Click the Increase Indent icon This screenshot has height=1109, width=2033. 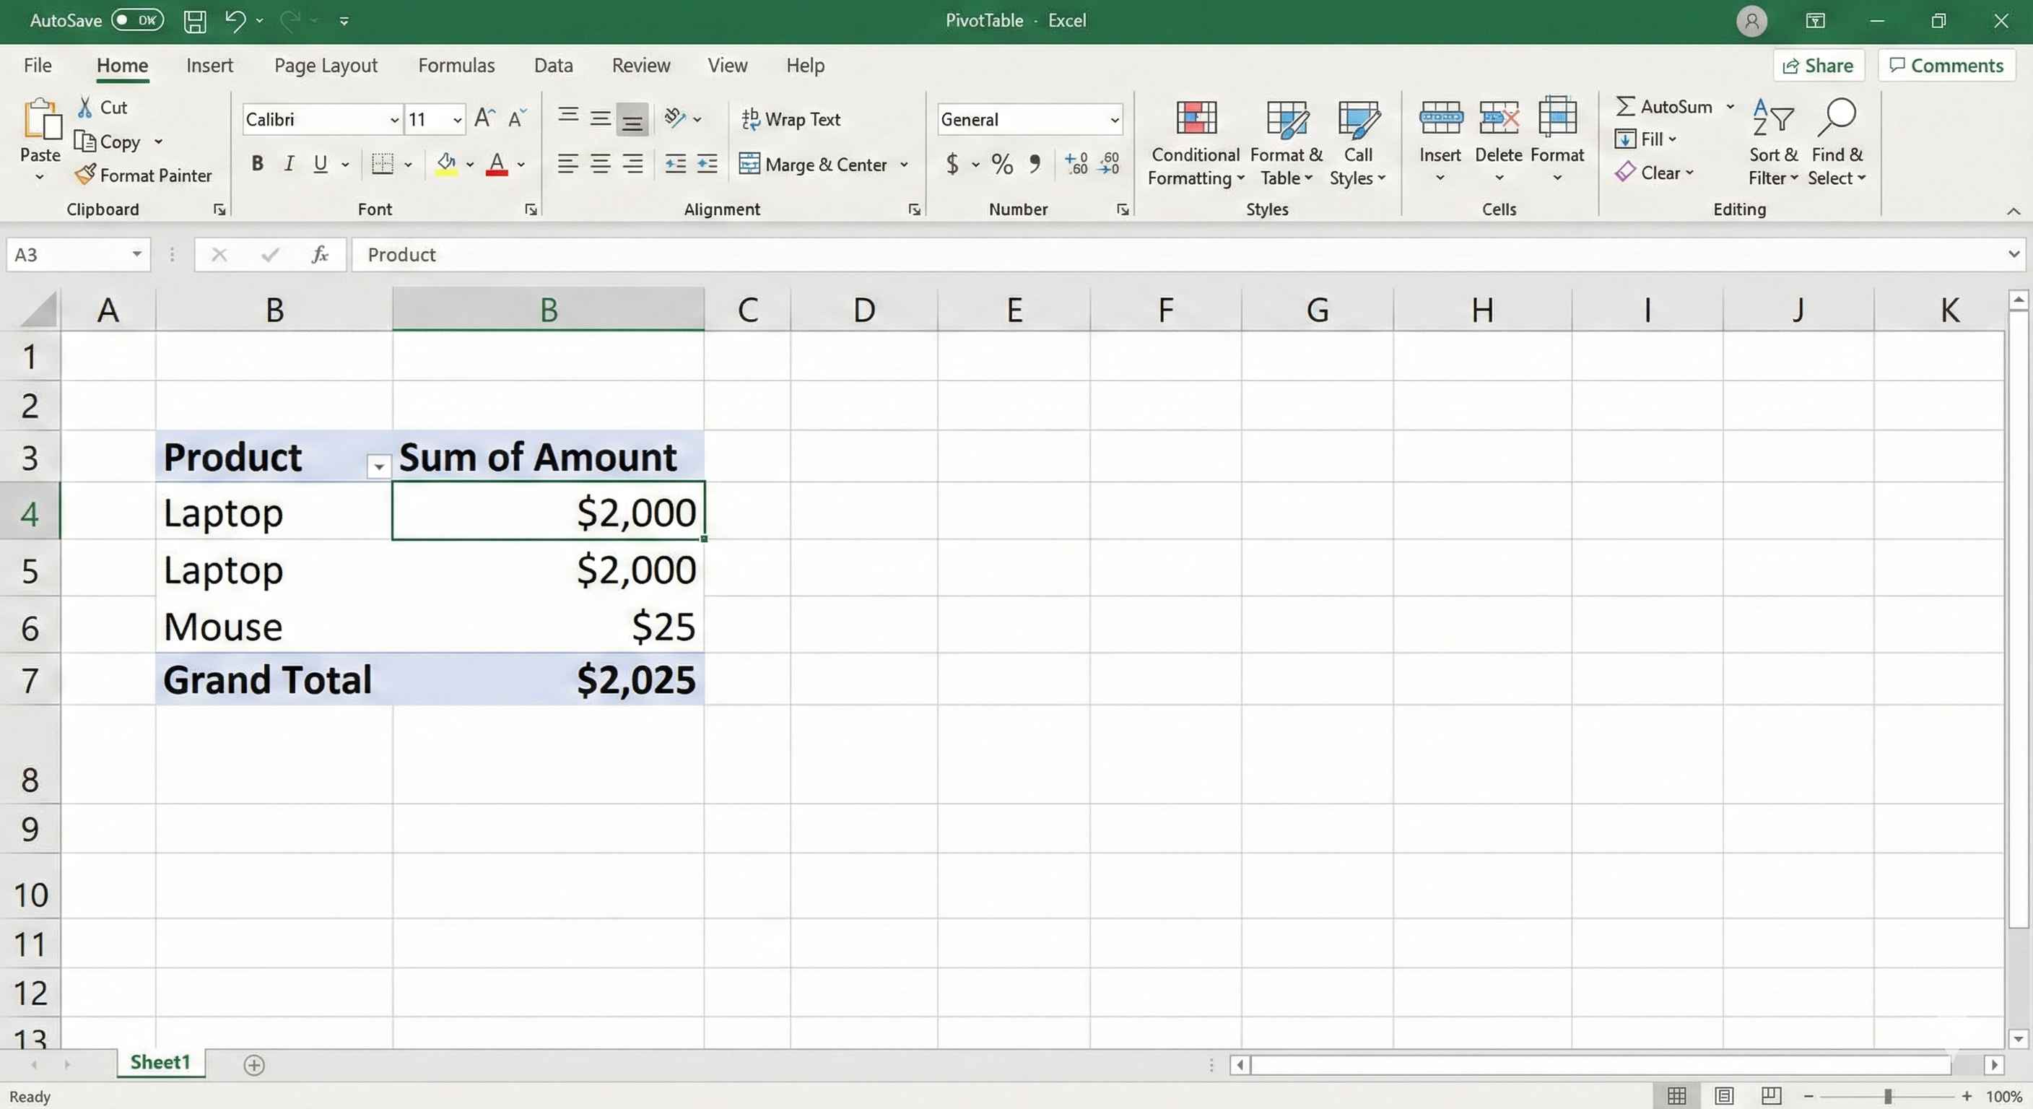[x=706, y=163]
